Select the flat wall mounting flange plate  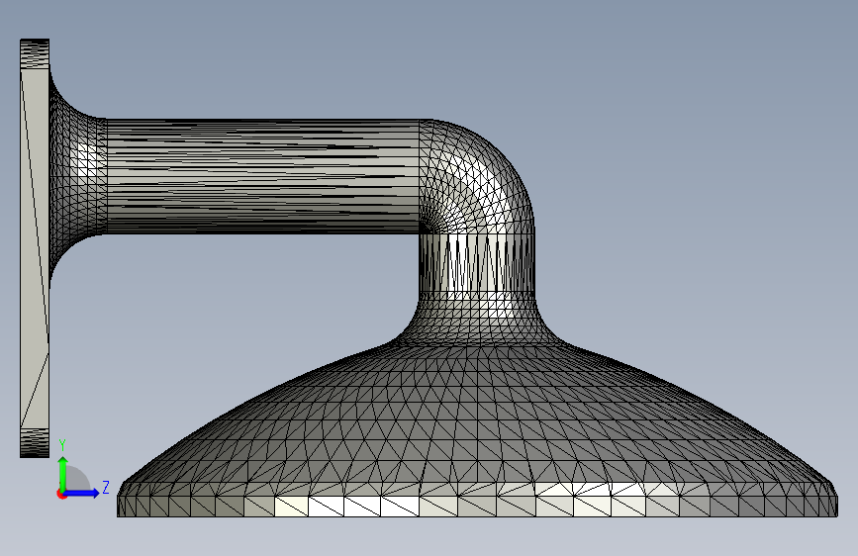tap(35, 248)
